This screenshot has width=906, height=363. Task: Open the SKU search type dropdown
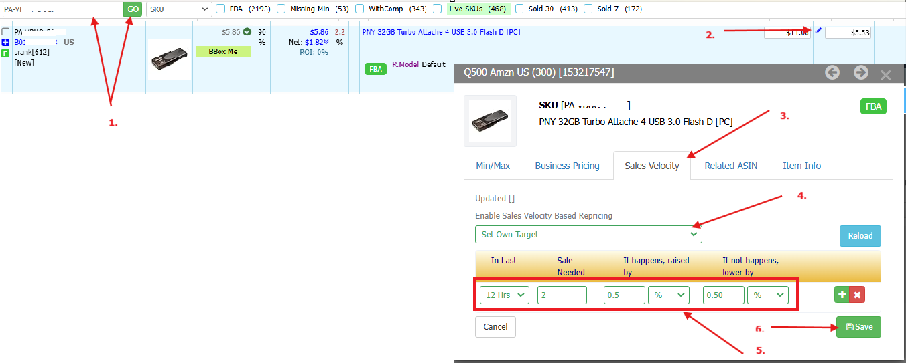tap(178, 9)
